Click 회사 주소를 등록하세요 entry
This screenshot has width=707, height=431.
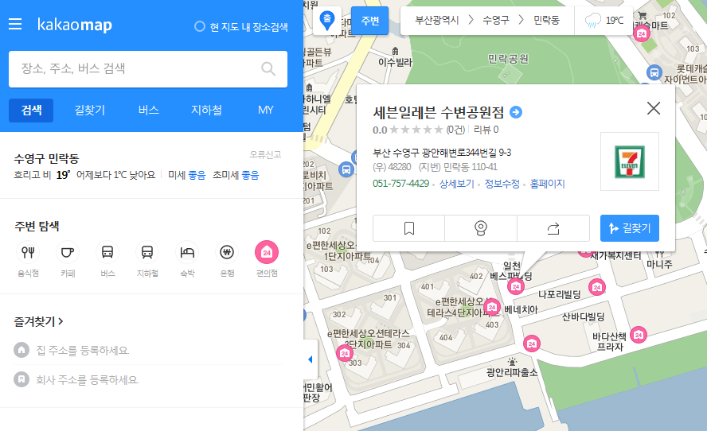(x=88, y=379)
